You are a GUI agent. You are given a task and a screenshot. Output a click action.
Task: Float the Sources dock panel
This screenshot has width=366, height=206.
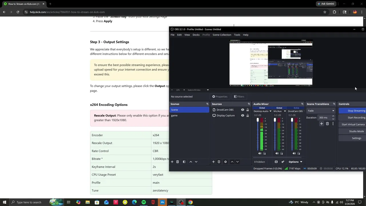tap(249, 104)
